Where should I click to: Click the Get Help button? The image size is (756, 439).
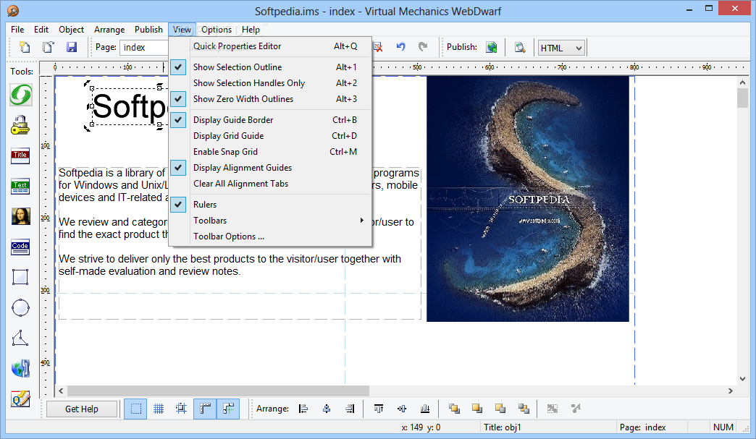[x=82, y=409]
